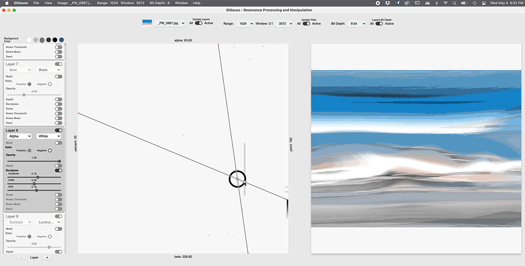Toggle Layer 9 enable switch
The image size is (525, 266).
click(x=58, y=216)
